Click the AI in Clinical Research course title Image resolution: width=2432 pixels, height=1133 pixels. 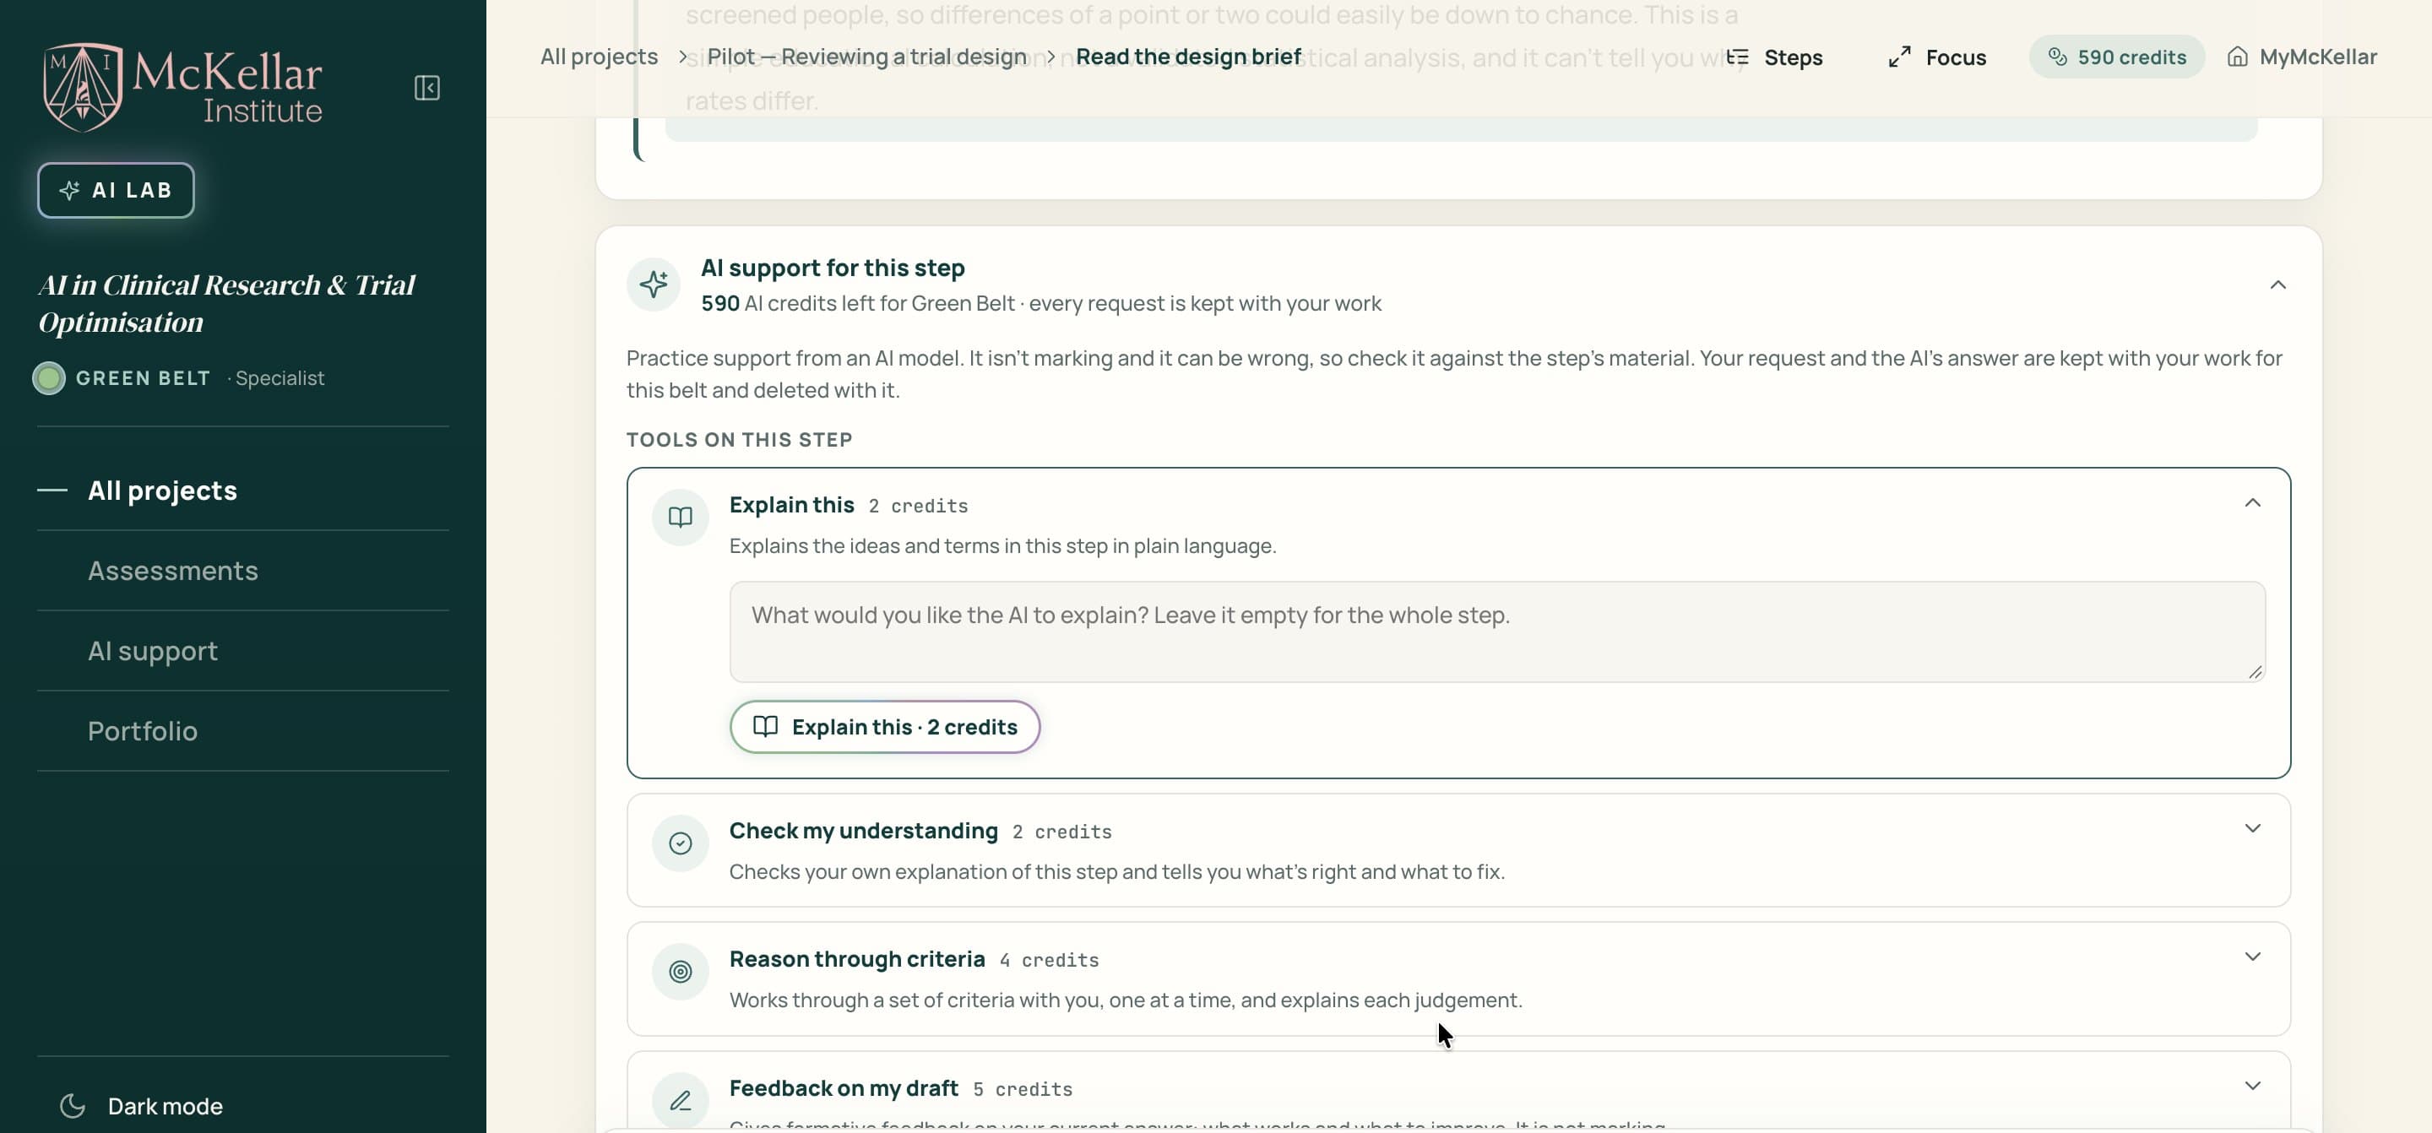click(226, 303)
